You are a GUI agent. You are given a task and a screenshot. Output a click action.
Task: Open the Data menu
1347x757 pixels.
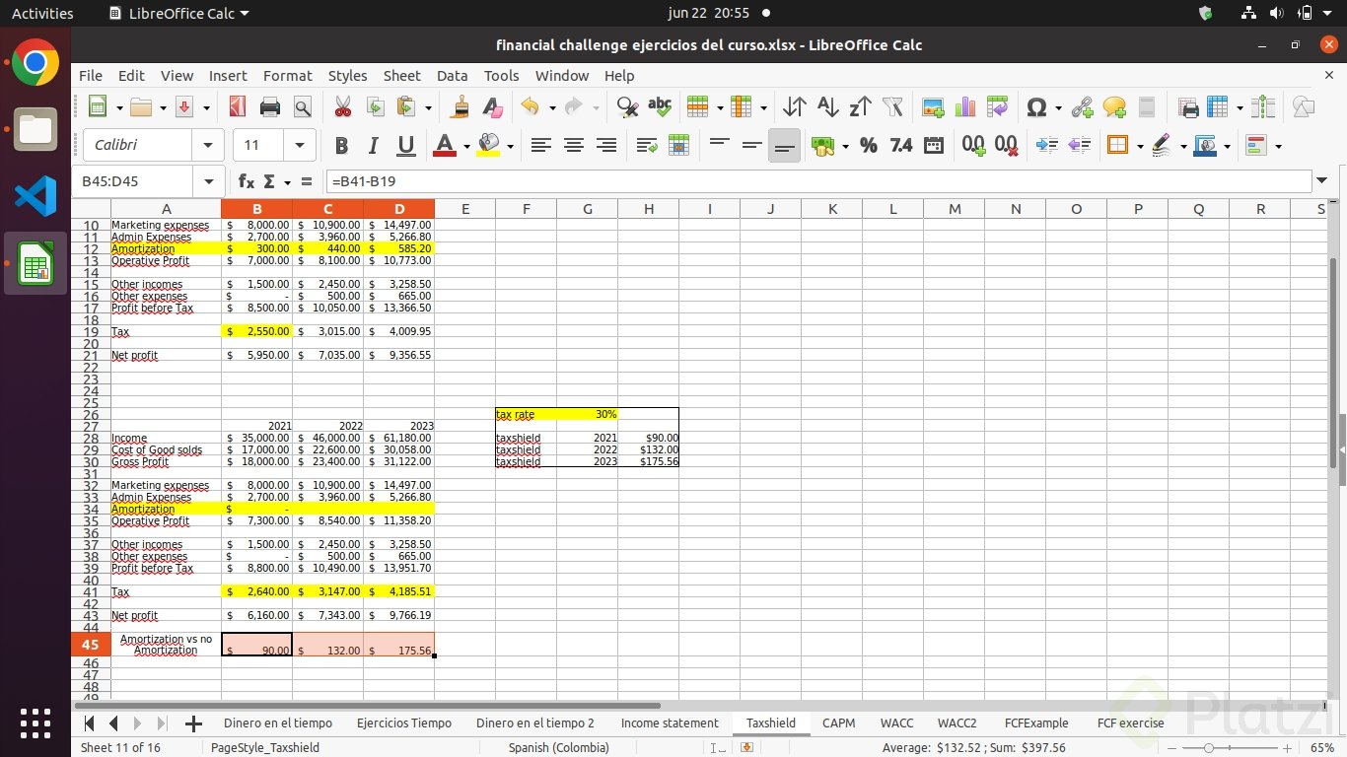point(452,75)
